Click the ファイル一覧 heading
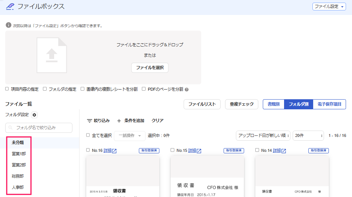Viewport: 352px width, 197px height. click(x=19, y=104)
